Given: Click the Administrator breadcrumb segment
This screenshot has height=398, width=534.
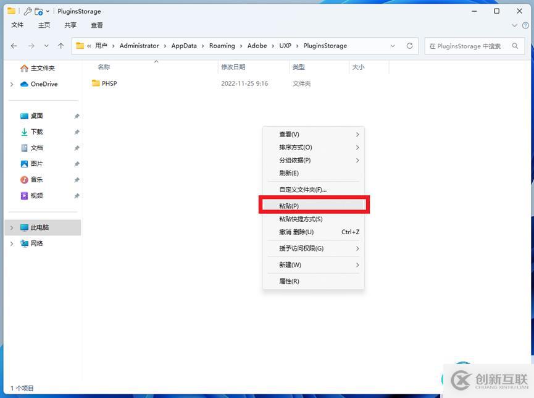Looking at the screenshot, I should (140, 46).
